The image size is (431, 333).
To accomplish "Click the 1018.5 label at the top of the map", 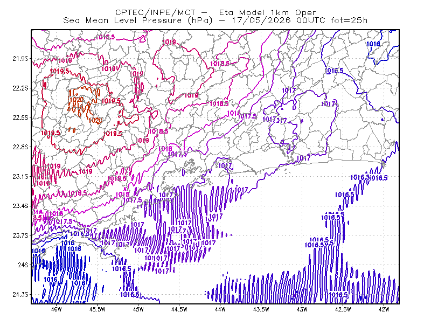I will click(x=106, y=37).
